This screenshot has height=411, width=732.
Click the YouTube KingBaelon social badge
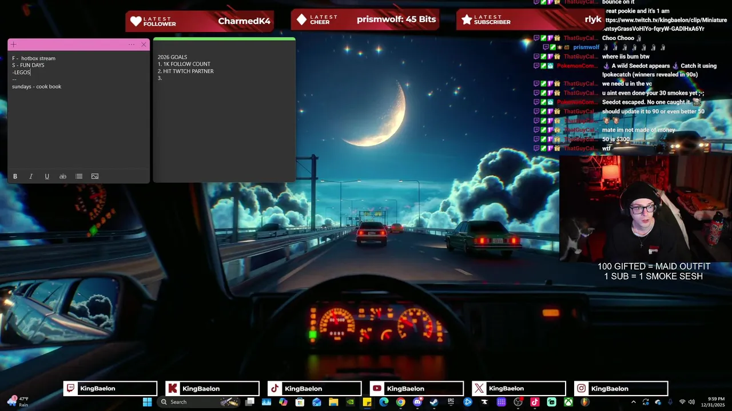pyautogui.click(x=416, y=389)
